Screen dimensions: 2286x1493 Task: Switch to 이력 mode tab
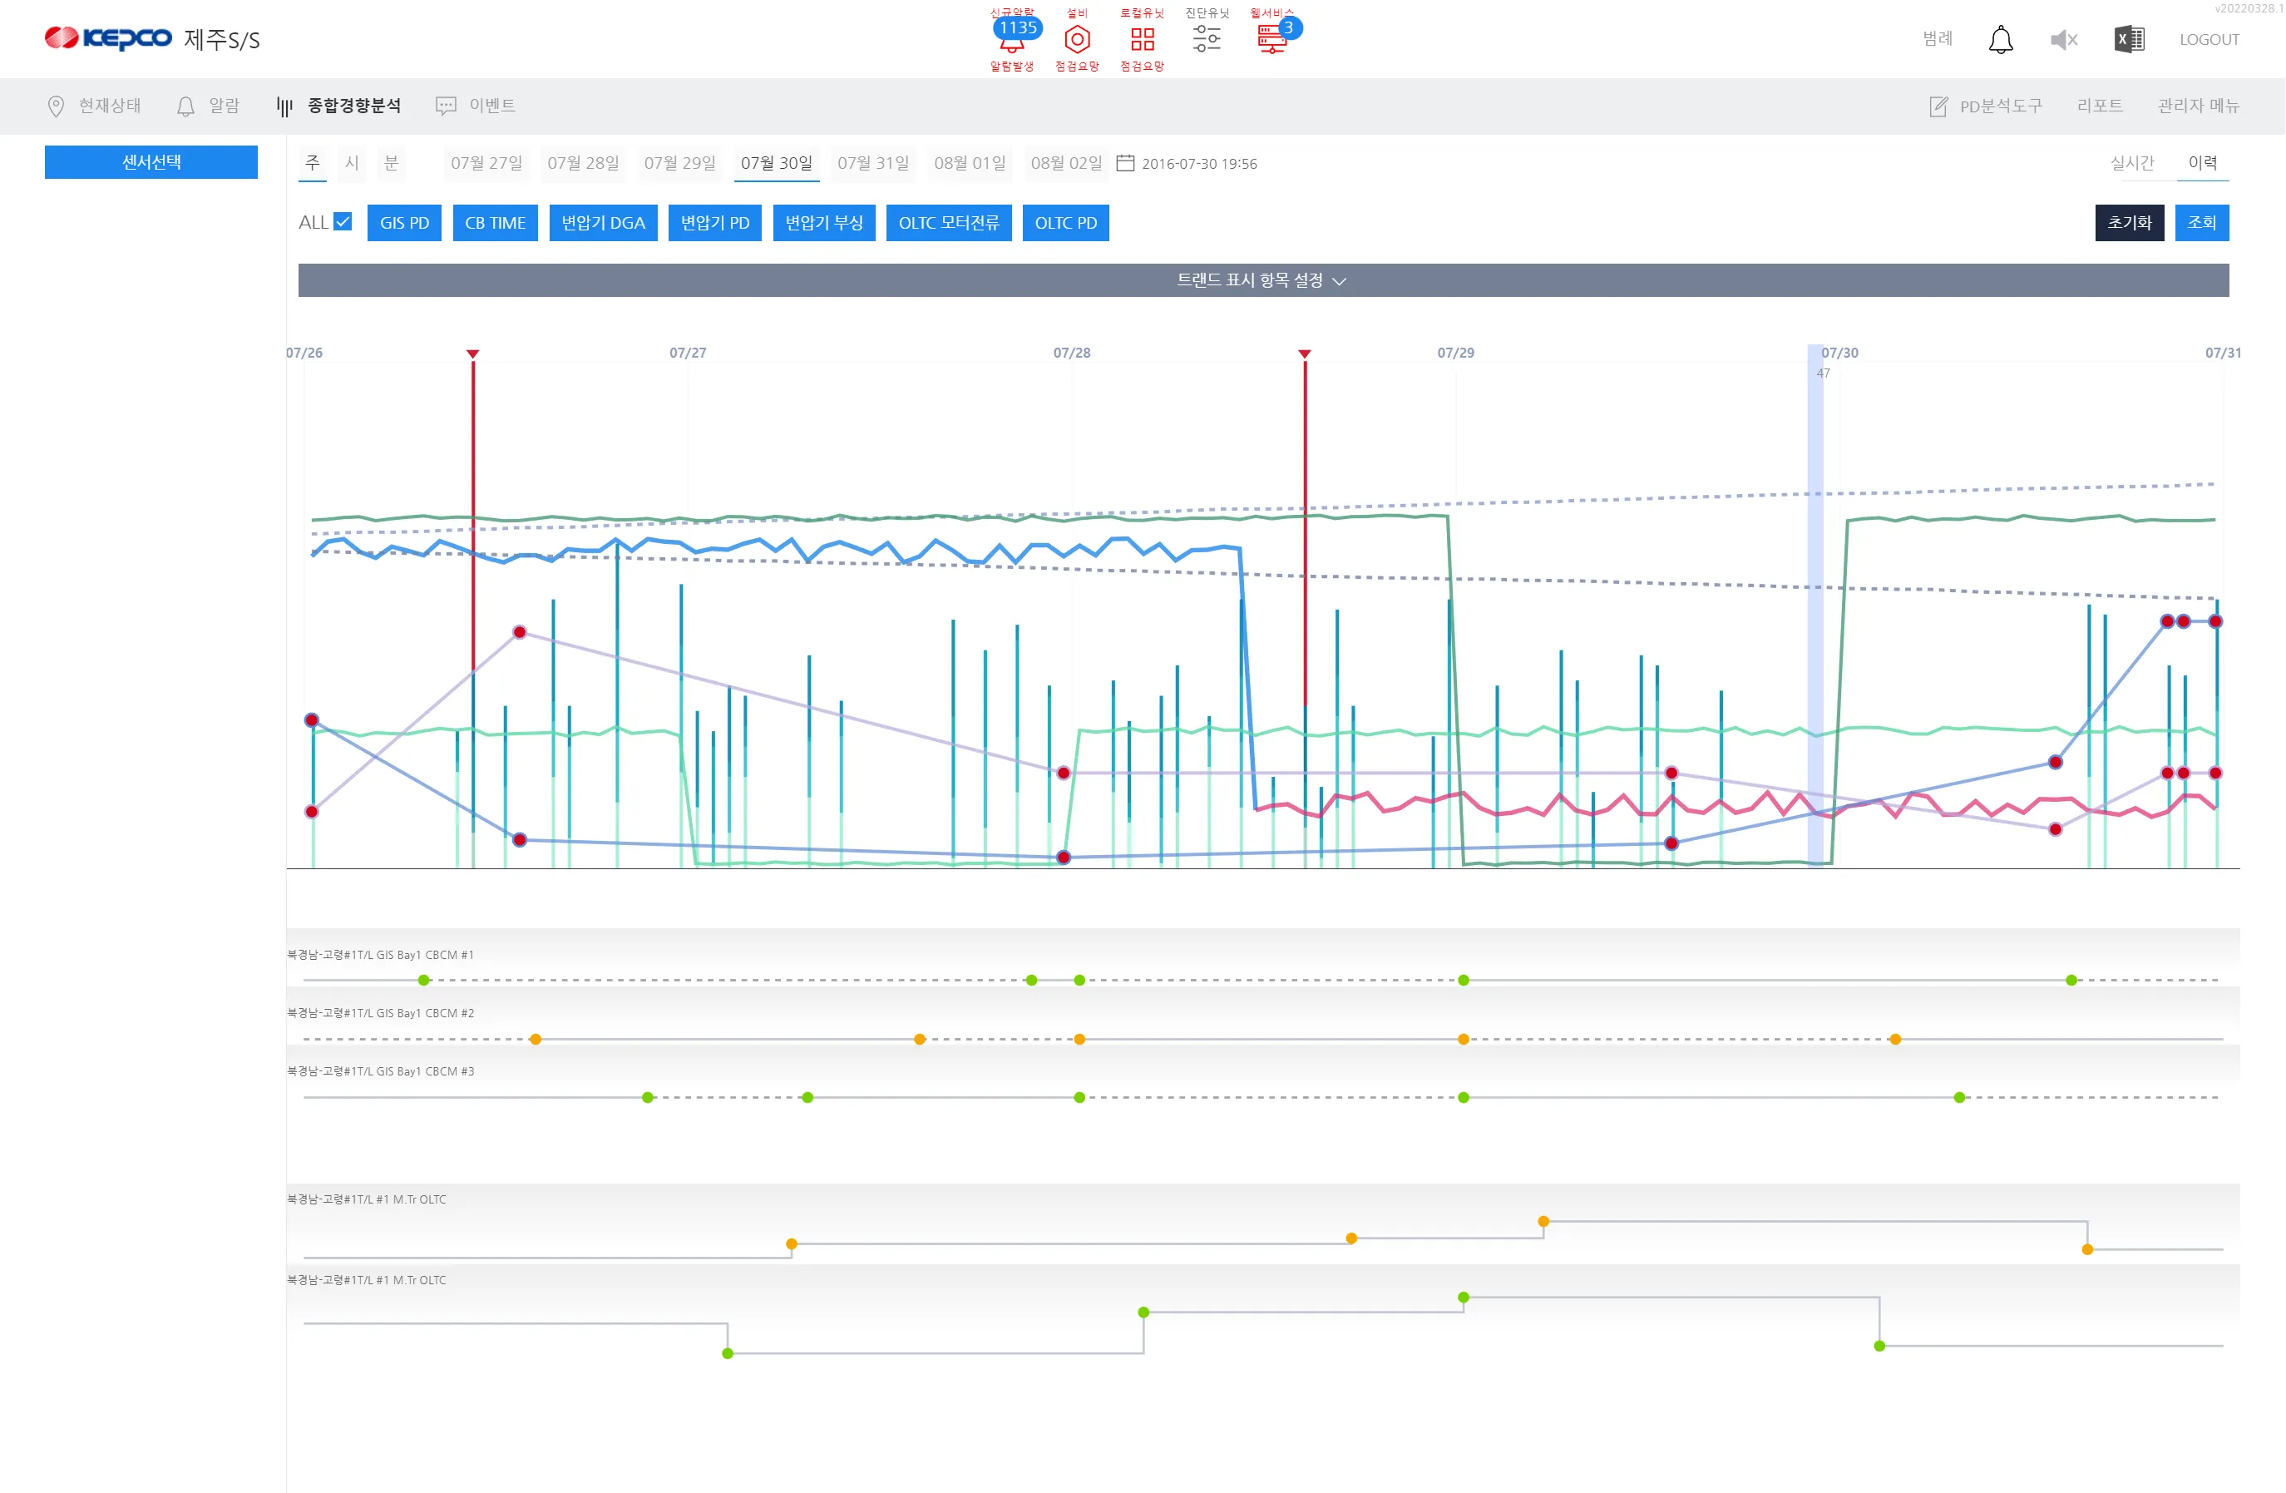(x=2204, y=163)
